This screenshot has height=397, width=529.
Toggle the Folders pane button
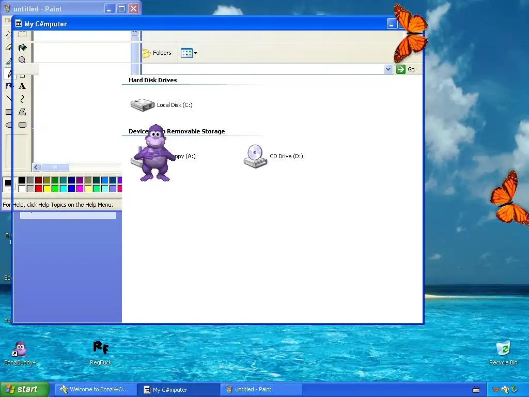[x=157, y=53]
